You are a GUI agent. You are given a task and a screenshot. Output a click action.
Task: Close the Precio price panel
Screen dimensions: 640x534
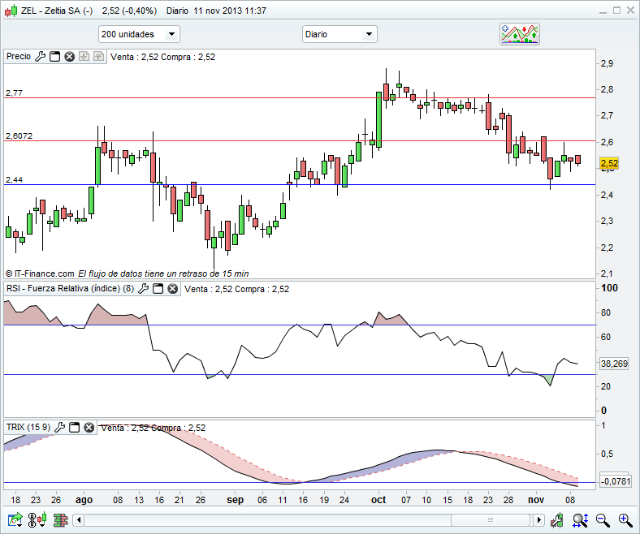[x=70, y=57]
